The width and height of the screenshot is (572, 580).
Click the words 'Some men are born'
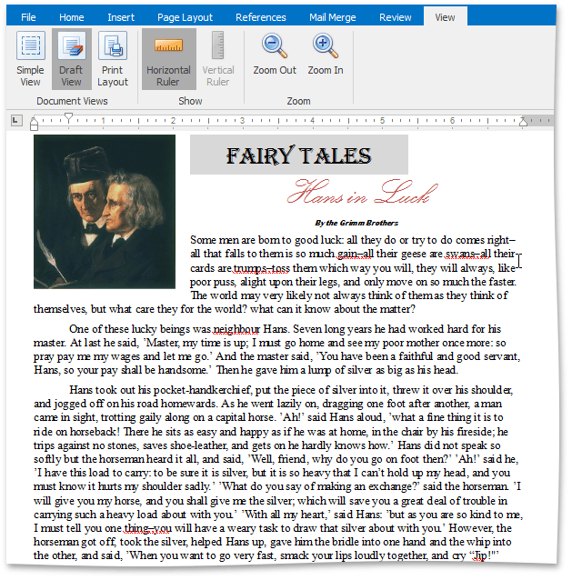click(235, 240)
